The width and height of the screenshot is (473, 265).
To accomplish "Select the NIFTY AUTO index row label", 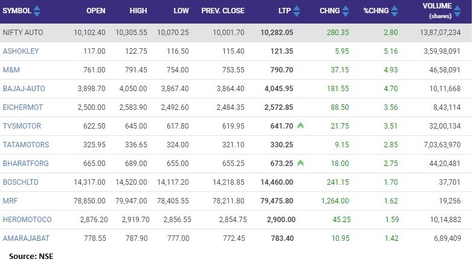I will pyautogui.click(x=23, y=33).
